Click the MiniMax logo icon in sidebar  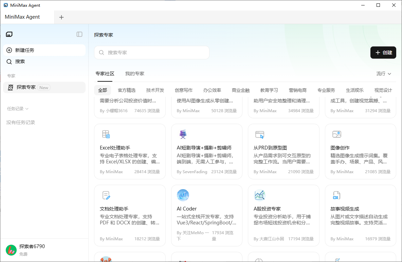tap(9, 34)
